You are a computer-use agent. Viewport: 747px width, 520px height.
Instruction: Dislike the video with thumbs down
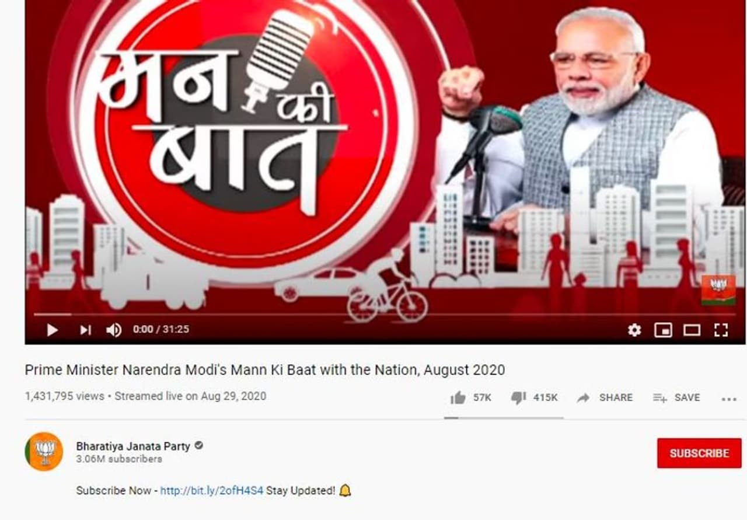click(534, 397)
